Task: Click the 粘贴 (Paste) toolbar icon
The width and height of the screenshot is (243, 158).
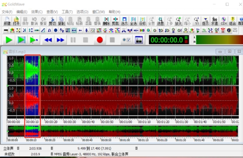Action: tap(70, 21)
